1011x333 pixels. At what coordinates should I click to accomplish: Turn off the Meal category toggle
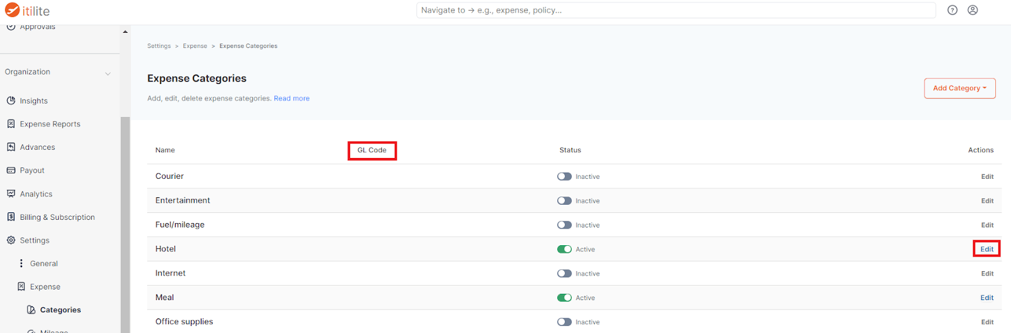click(x=564, y=298)
